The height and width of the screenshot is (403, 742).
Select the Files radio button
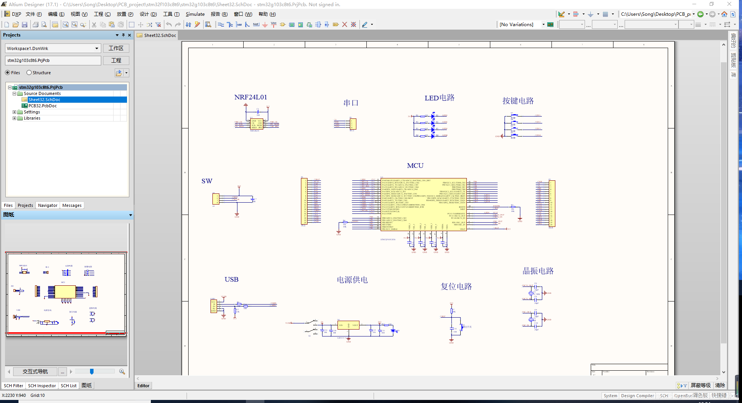(x=8, y=73)
